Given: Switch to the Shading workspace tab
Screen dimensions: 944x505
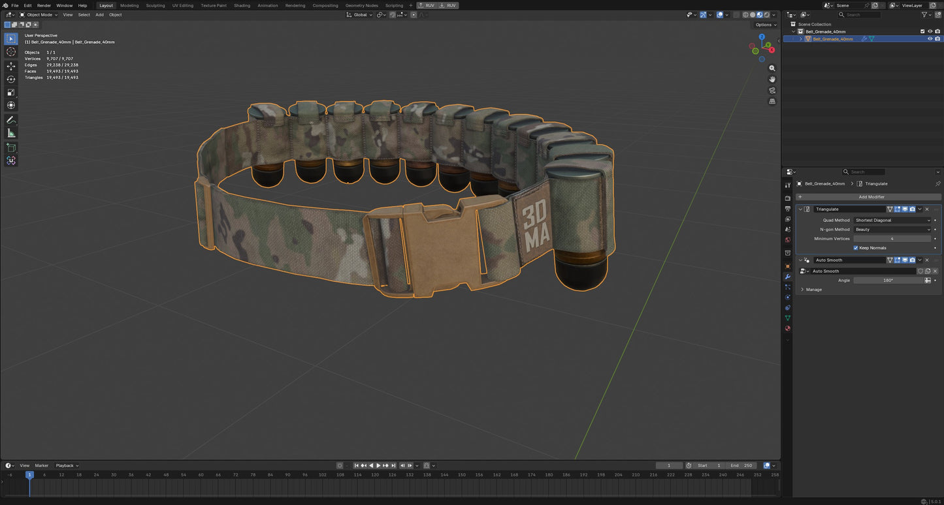Looking at the screenshot, I should [x=242, y=5].
